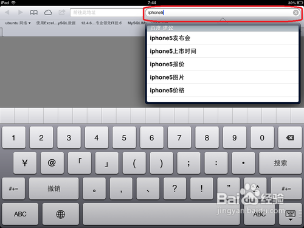Tap the iphone5 search field
This screenshot has width=304, height=228.
(x=223, y=13)
